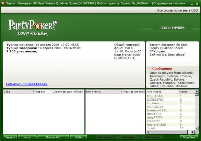201x141 pixels.
Task: Click the Игроки column header
Action: [43, 92]
